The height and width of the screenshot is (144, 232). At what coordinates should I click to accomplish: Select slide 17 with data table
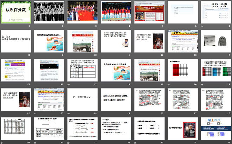pos(83,70)
